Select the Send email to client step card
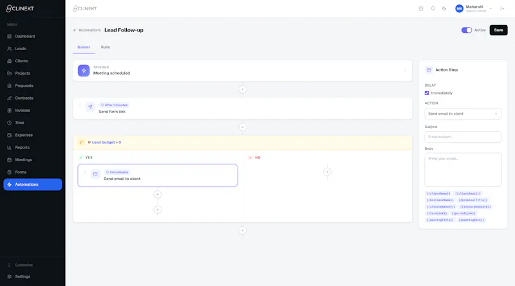The image size is (515, 286). pyautogui.click(x=158, y=175)
